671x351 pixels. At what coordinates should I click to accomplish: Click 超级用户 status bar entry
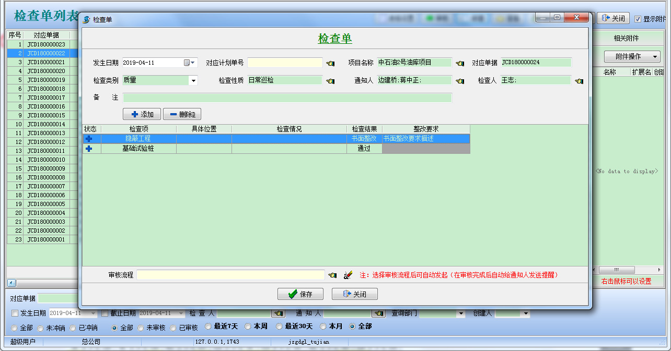[23, 342]
